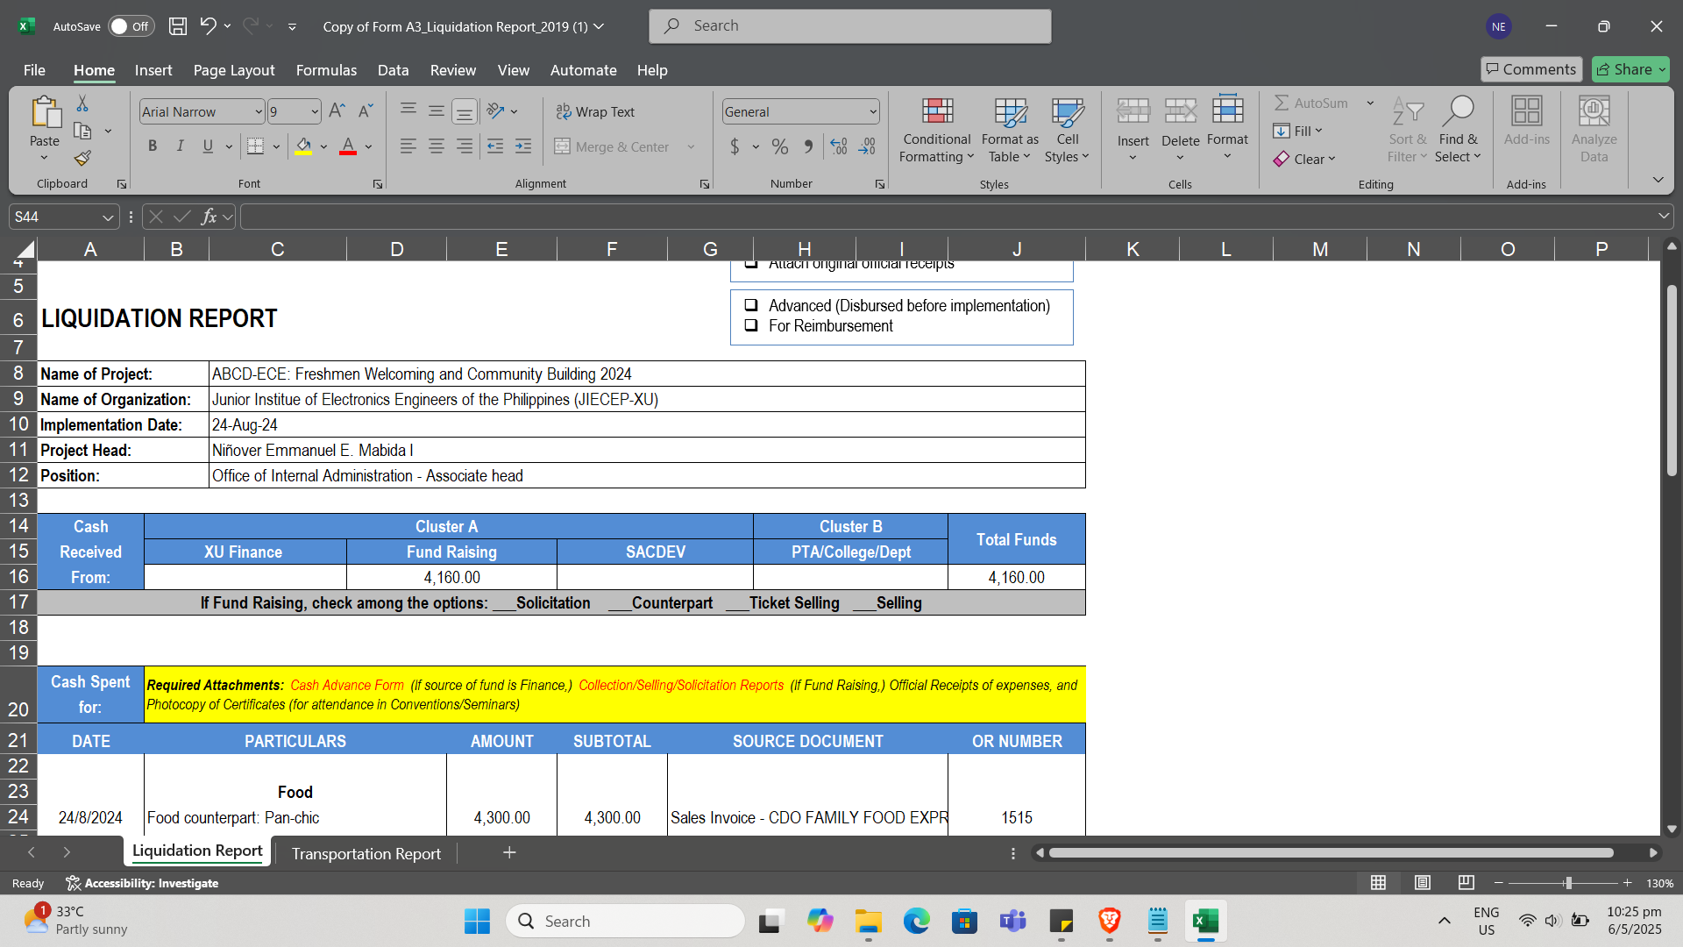Apply Percent Style format
The height and width of the screenshot is (947, 1683).
[x=780, y=146]
